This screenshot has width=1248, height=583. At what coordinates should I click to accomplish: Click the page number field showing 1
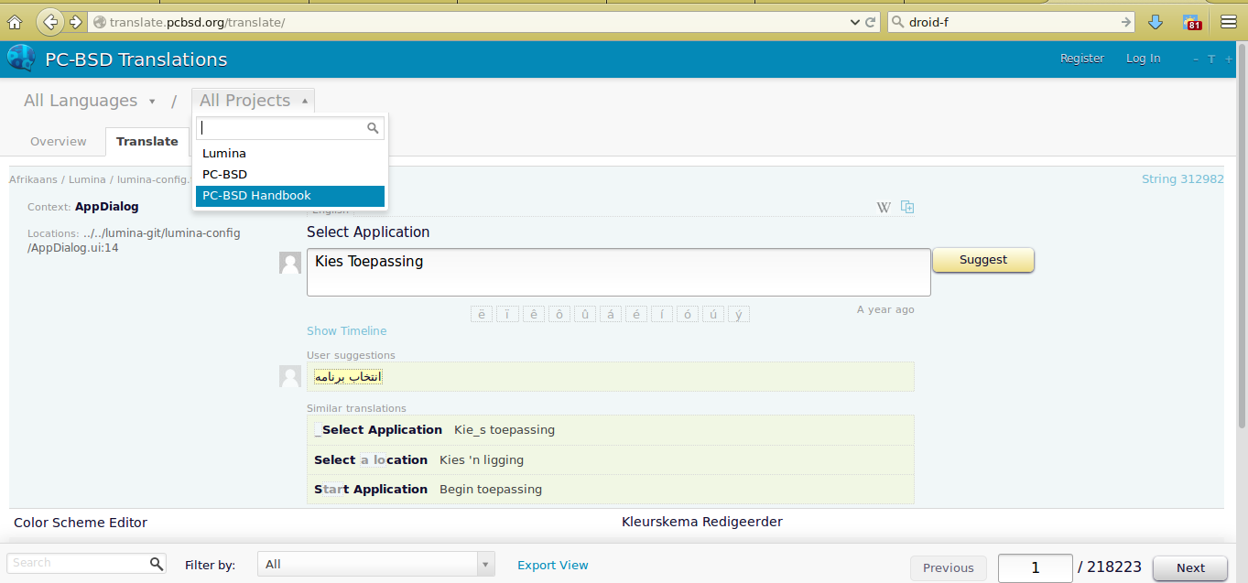click(1035, 568)
